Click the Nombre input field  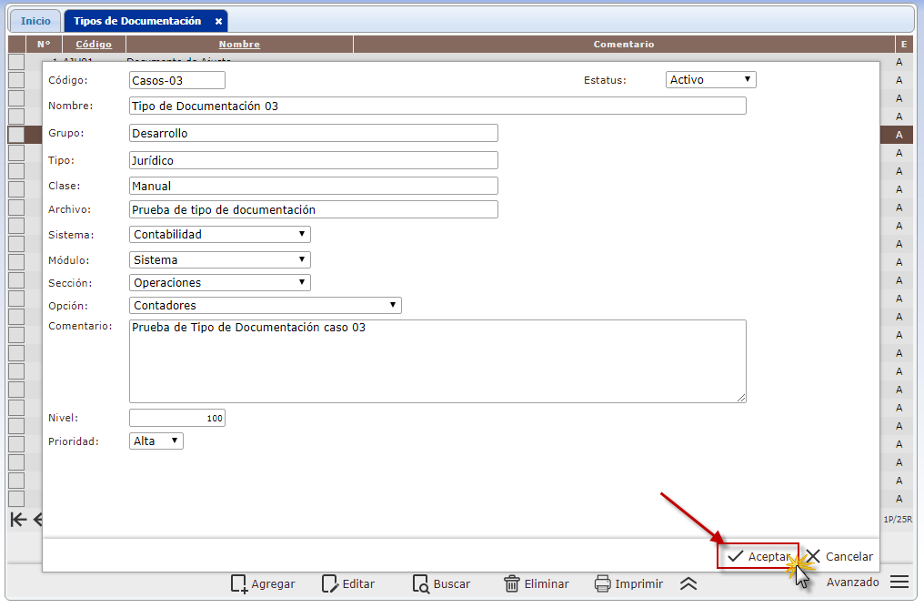(437, 106)
